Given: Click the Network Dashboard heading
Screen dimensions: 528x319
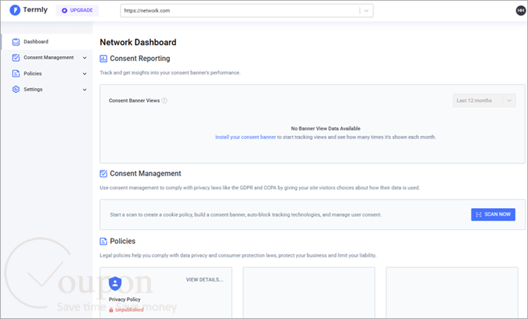Looking at the screenshot, I should pyautogui.click(x=138, y=42).
